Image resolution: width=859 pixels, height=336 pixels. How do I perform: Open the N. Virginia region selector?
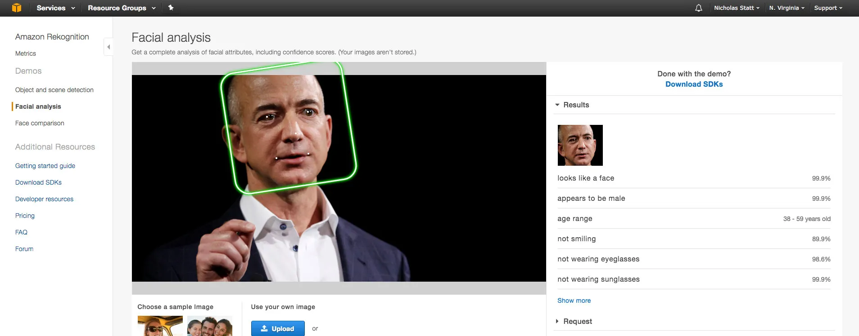click(x=787, y=8)
